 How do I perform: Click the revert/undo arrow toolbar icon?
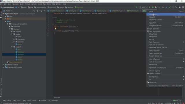(x=176, y=7)
